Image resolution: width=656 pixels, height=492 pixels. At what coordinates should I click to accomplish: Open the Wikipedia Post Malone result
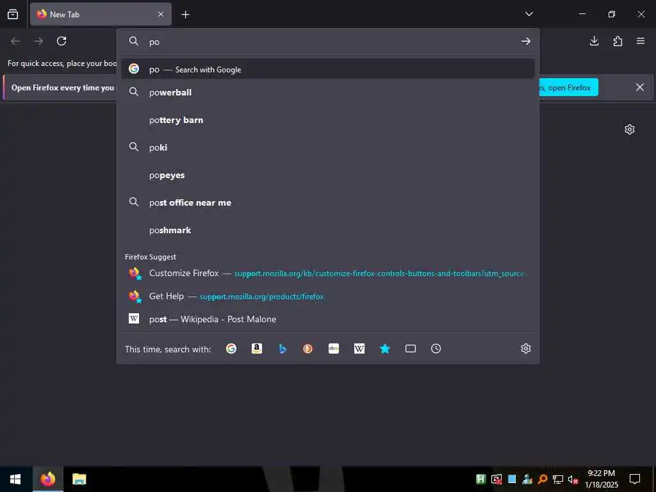[x=327, y=319]
